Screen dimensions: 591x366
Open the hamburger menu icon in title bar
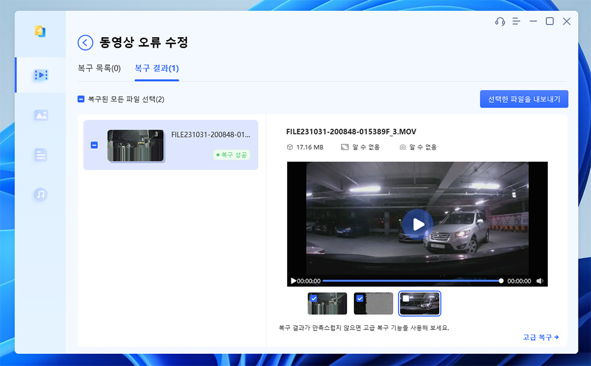click(x=516, y=21)
